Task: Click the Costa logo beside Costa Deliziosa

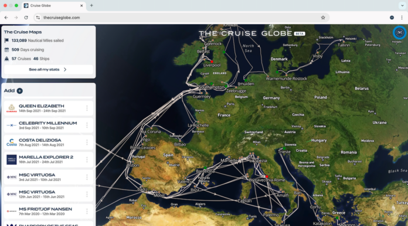Action: tap(12, 142)
